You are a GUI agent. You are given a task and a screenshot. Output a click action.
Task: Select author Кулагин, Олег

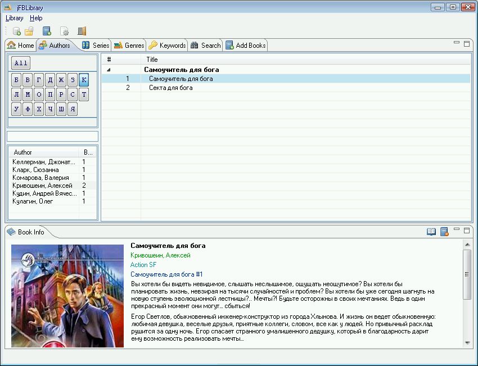[x=52, y=201]
